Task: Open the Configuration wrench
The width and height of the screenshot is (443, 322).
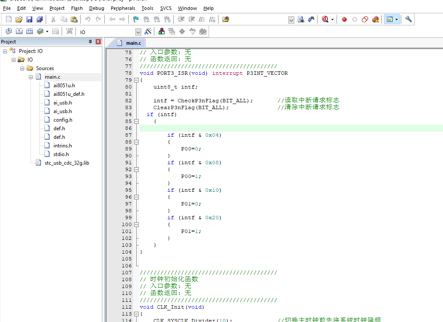Action: (x=409, y=19)
